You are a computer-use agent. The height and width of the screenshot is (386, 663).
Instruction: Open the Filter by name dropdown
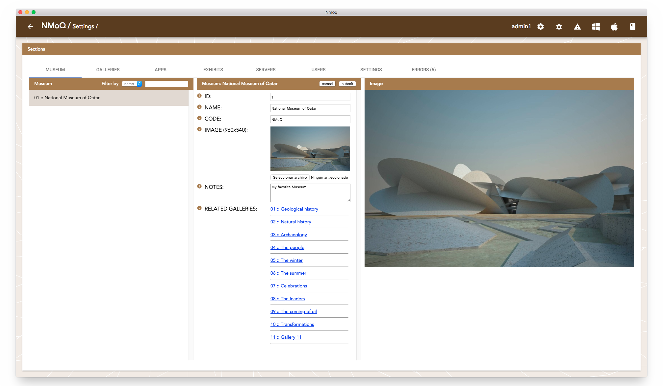point(132,84)
